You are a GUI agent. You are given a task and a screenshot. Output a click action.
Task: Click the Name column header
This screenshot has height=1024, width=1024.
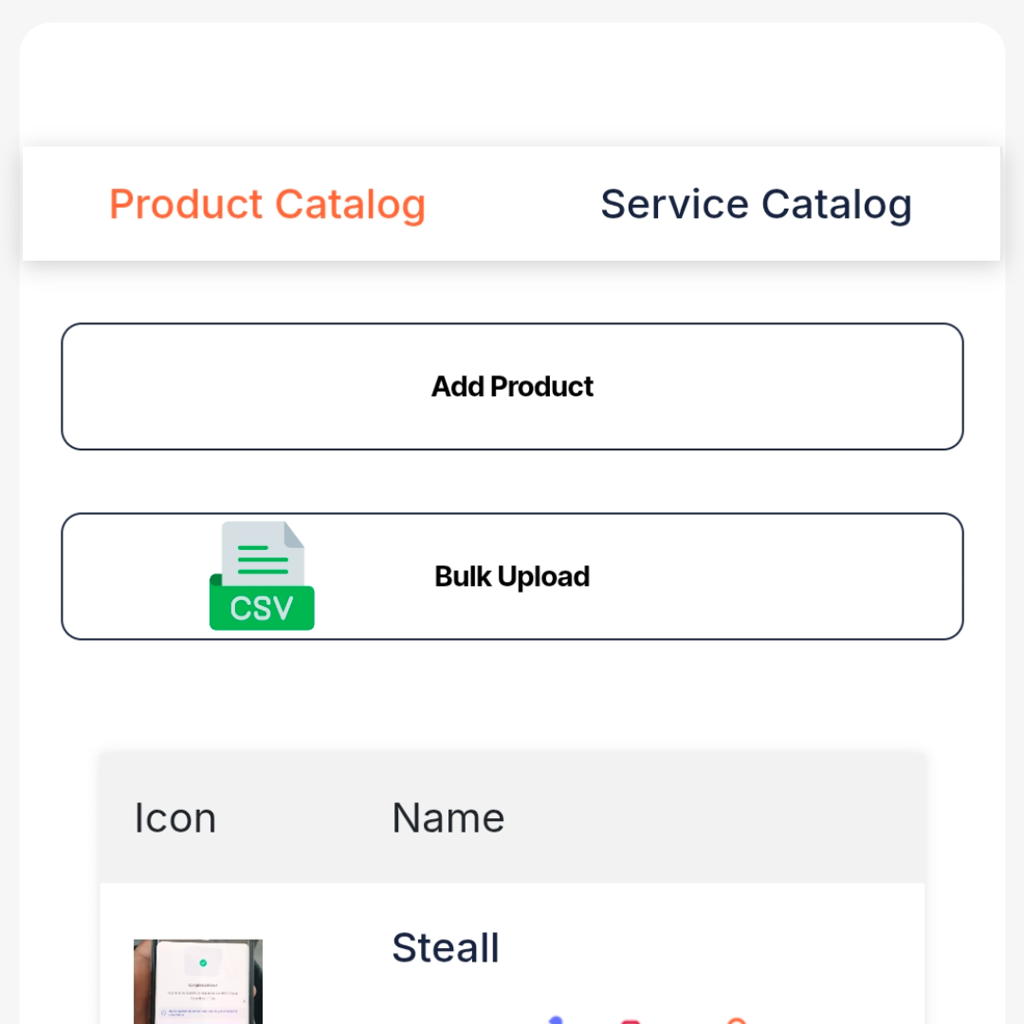[x=447, y=817]
